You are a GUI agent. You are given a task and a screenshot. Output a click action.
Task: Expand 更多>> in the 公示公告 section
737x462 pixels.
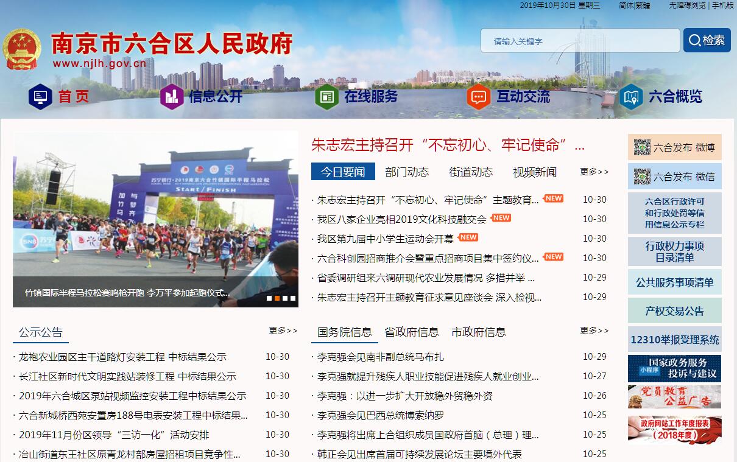click(283, 331)
